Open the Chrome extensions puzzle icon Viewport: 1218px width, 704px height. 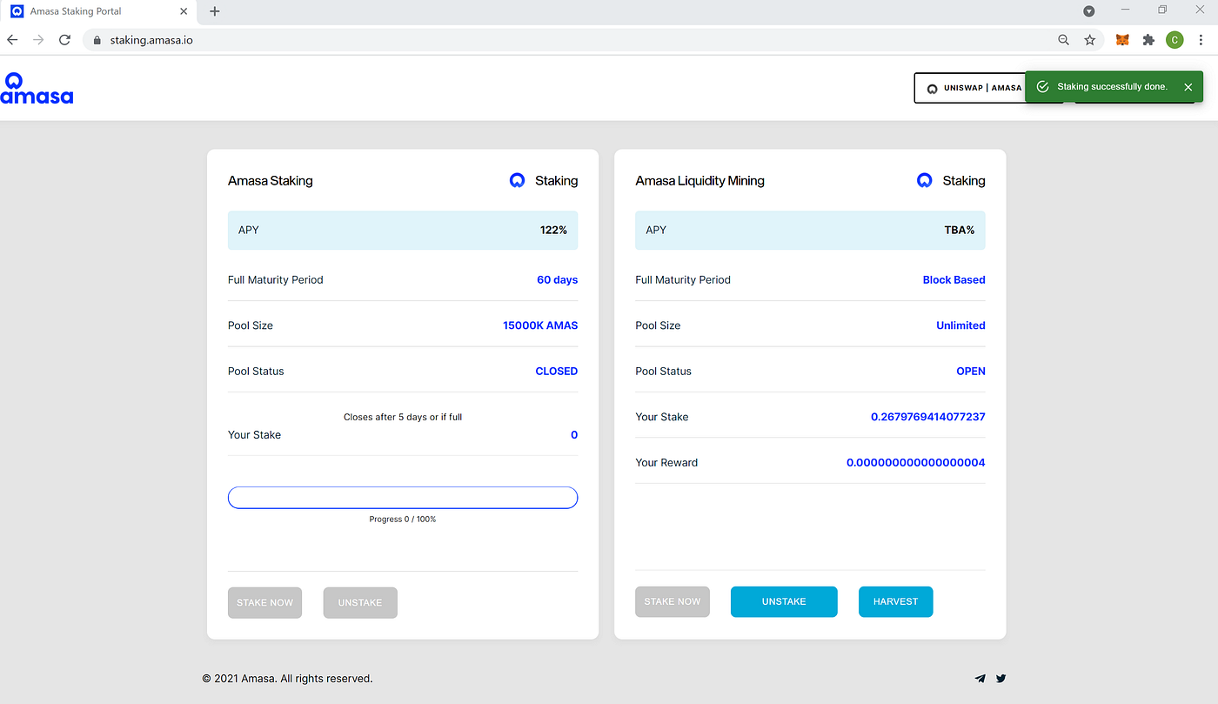pyautogui.click(x=1148, y=40)
